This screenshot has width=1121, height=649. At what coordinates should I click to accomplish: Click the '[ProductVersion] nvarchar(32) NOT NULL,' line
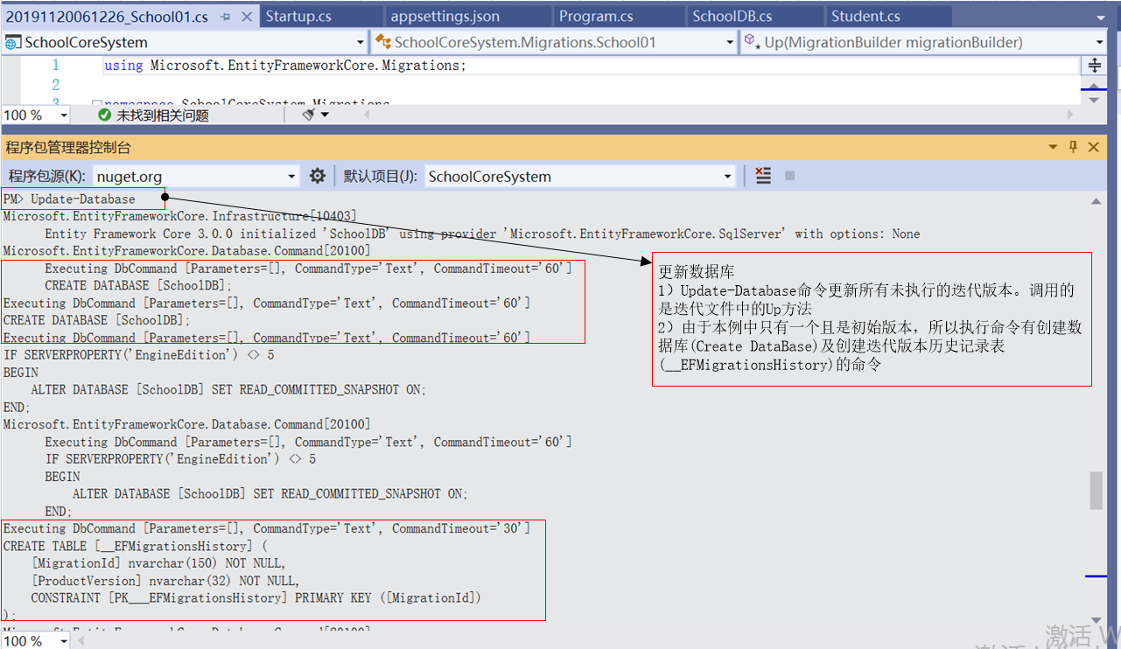(x=165, y=581)
